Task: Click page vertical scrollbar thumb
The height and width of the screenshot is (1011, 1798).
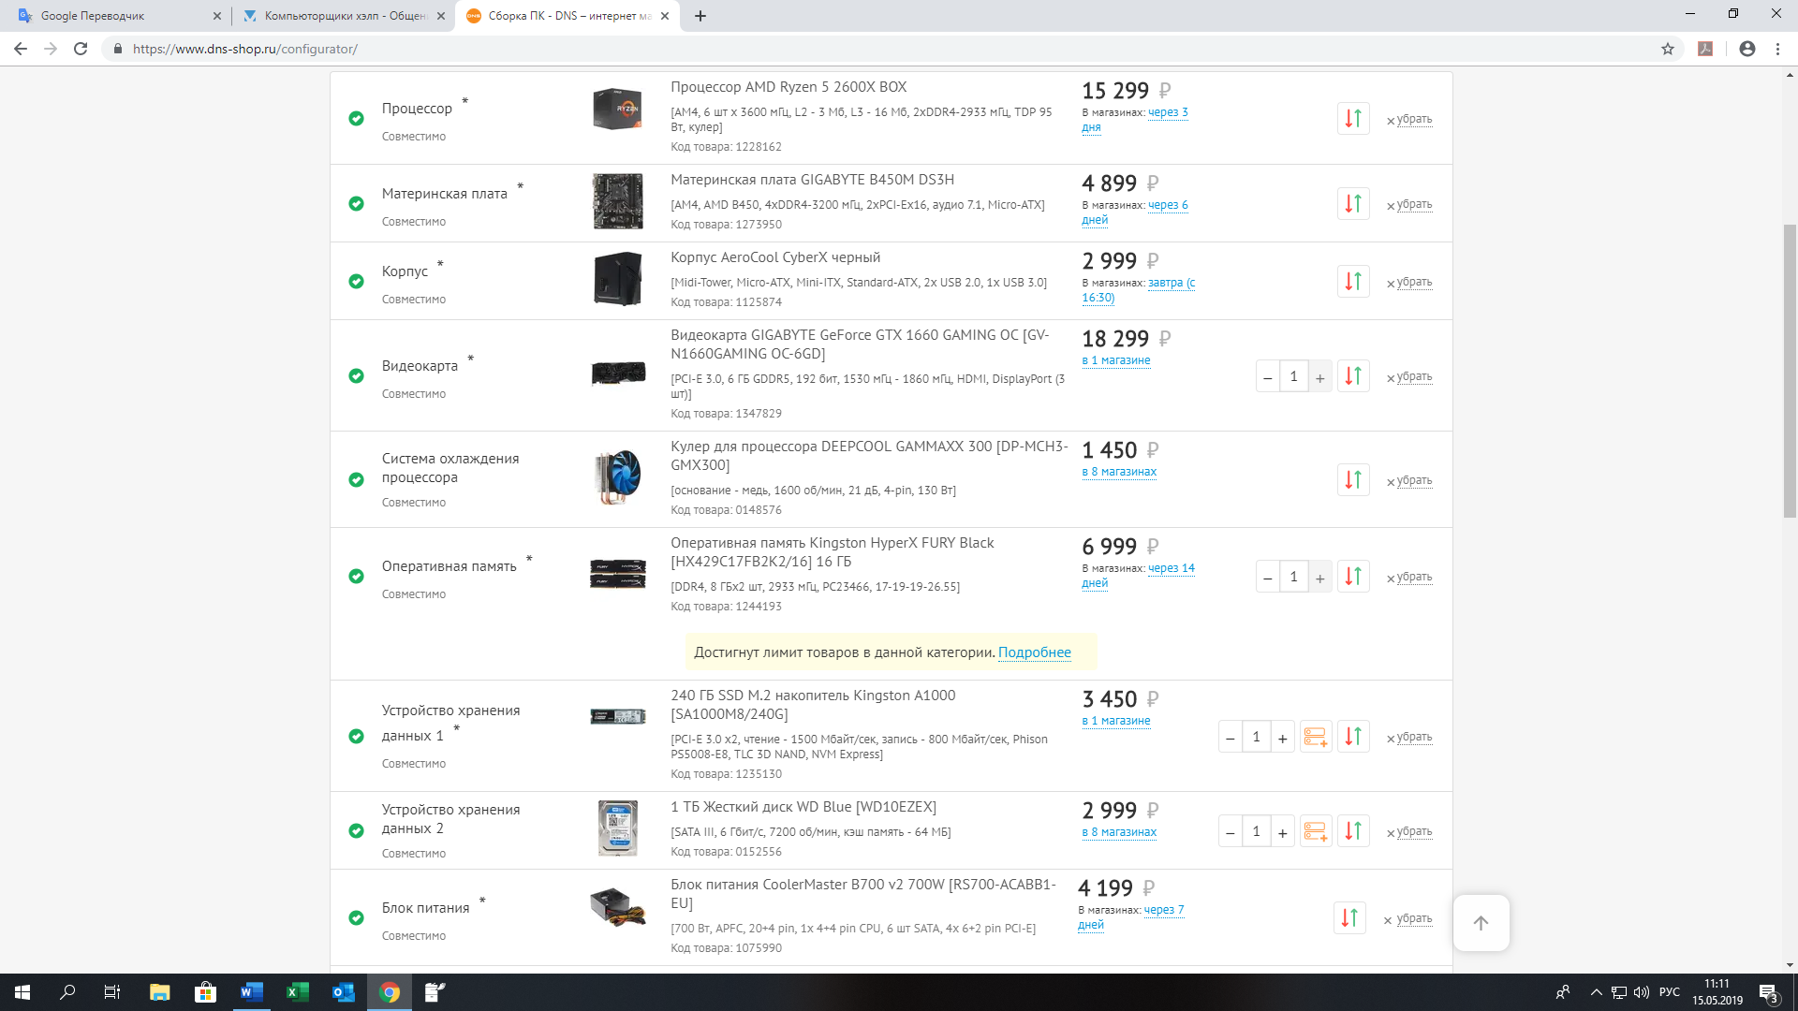Action: (x=1790, y=370)
